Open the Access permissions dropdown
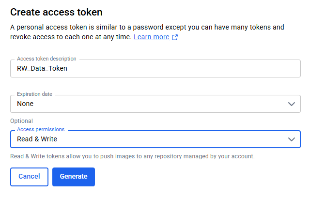Screen dimensions: 325x198 (x=155, y=139)
